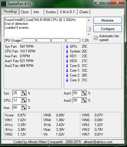127x147 pixels.
Task: Click the System temperature arrow icon
Action: click(x=67, y=51)
